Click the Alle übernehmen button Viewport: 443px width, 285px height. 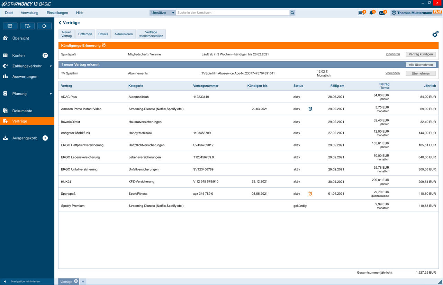421,65
